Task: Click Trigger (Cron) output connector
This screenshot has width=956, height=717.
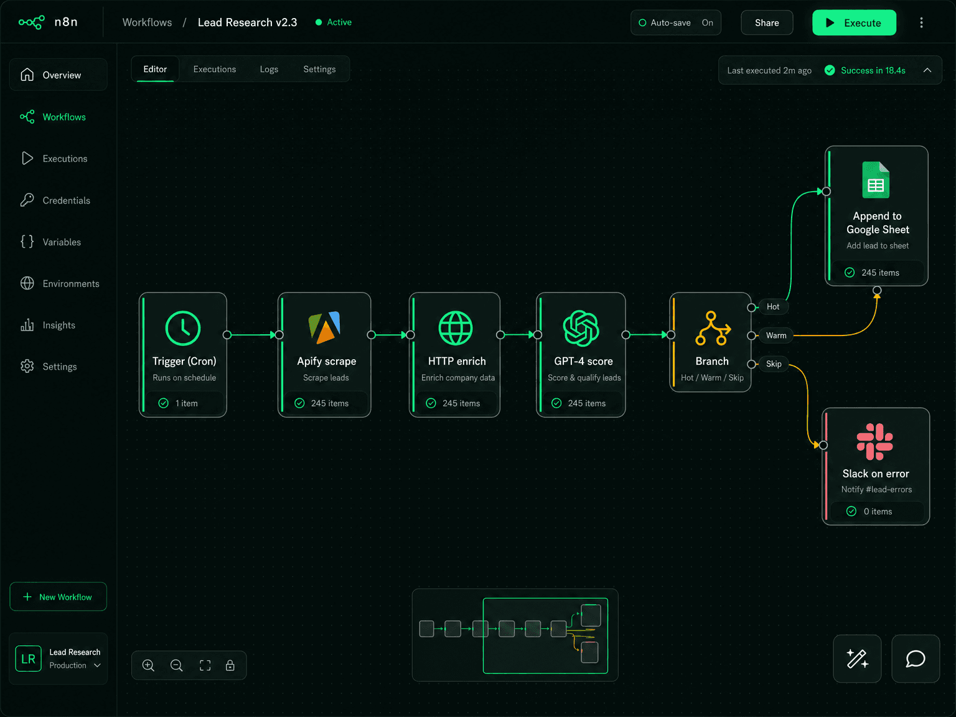Action: (227, 335)
